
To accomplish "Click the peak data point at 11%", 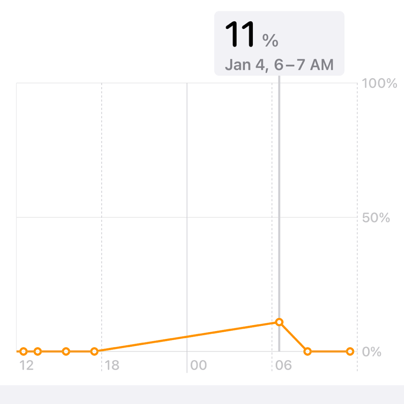I will [x=279, y=322].
